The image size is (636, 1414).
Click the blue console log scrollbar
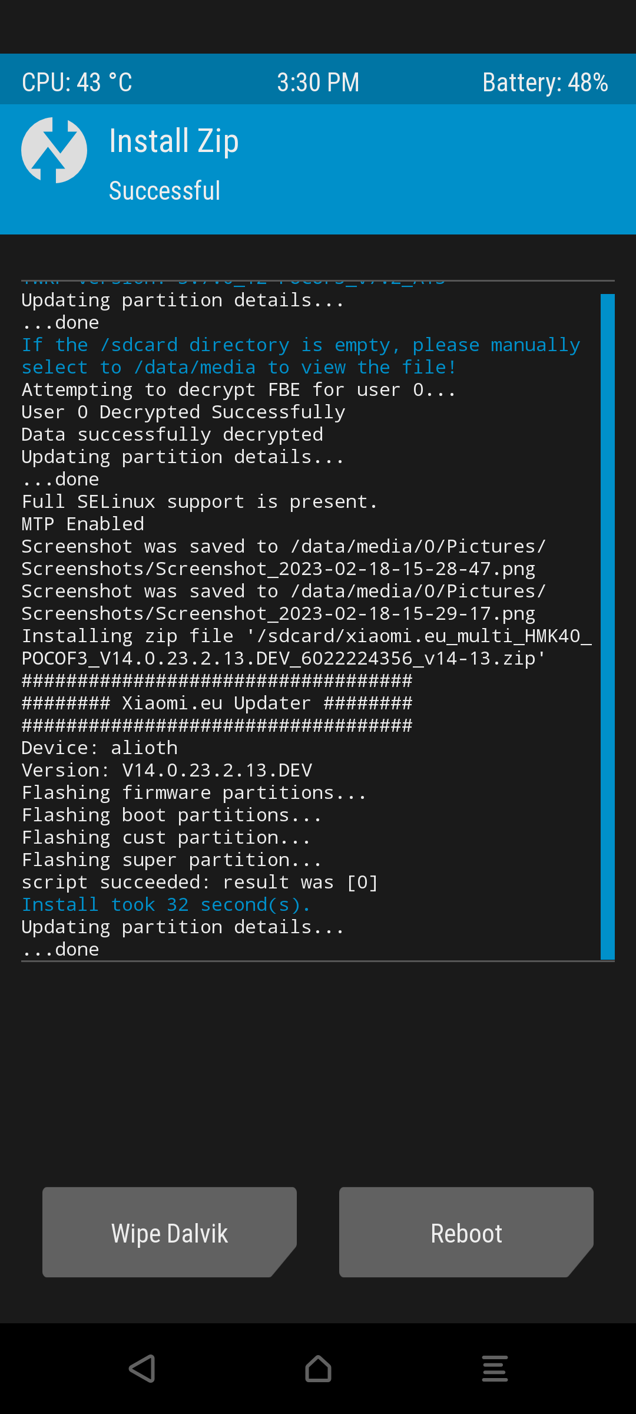pyautogui.click(x=608, y=627)
